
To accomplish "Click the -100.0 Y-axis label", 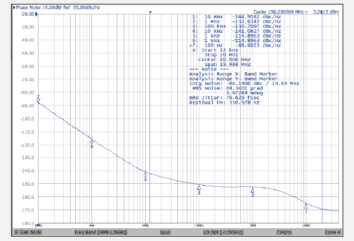I will (27, 119).
